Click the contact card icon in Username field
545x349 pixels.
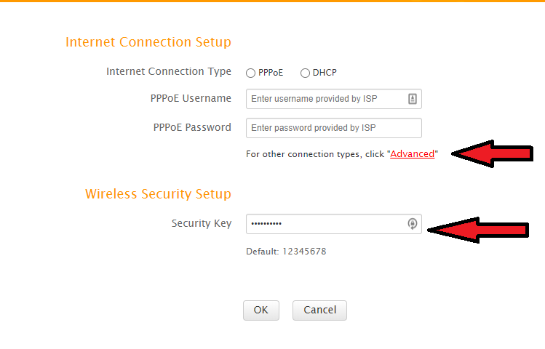[413, 99]
